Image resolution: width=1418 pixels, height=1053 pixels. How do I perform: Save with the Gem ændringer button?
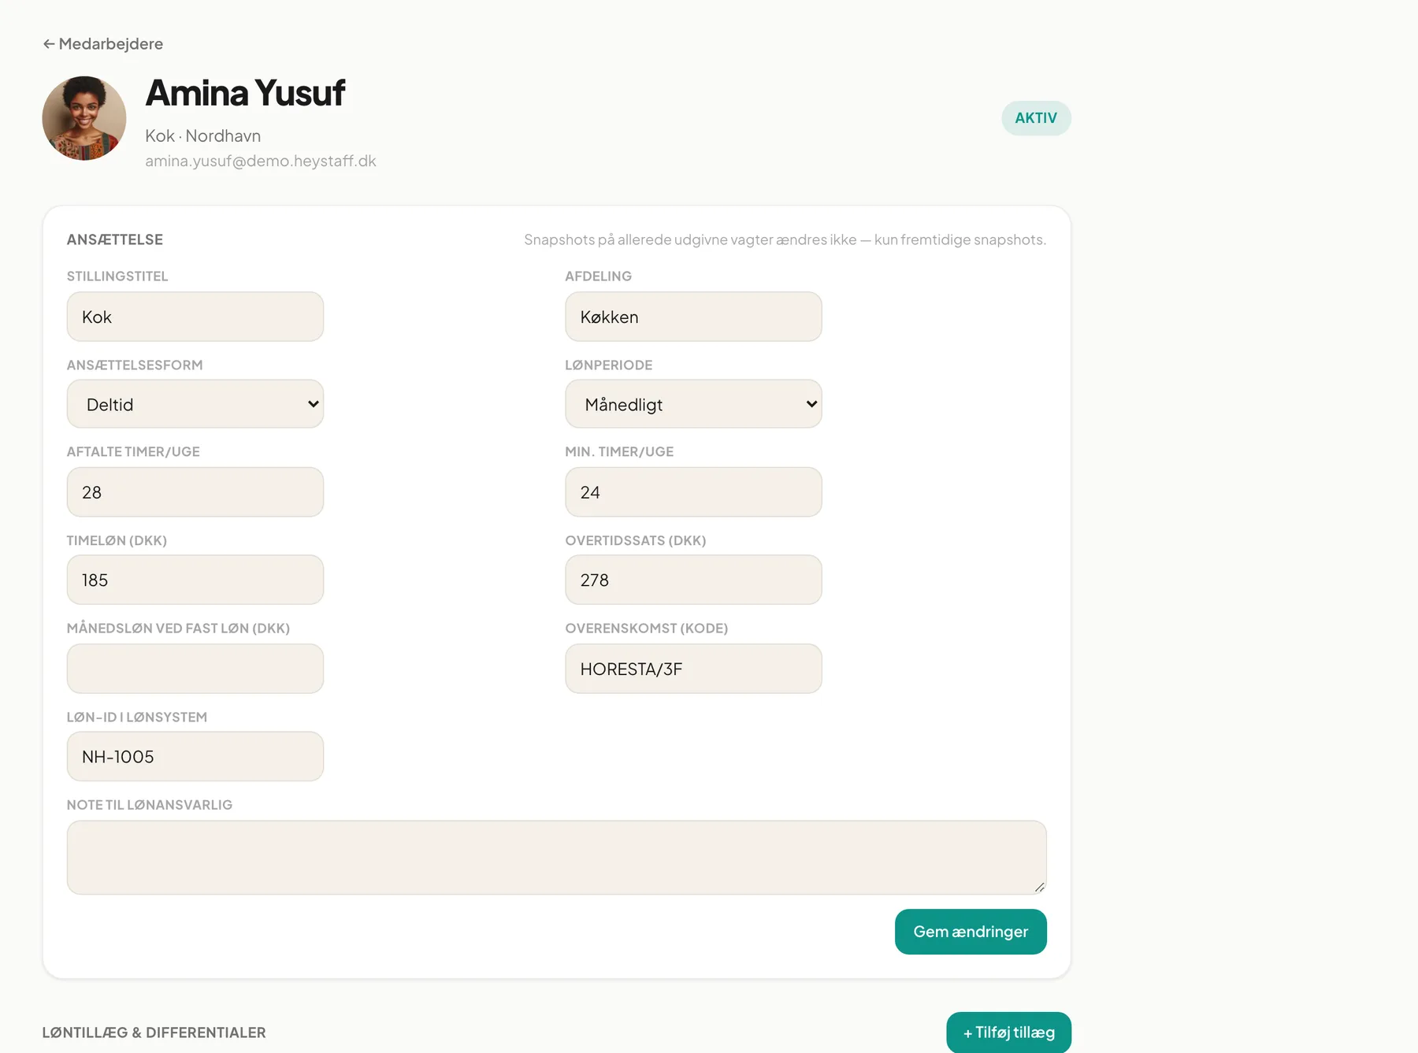pos(971,932)
